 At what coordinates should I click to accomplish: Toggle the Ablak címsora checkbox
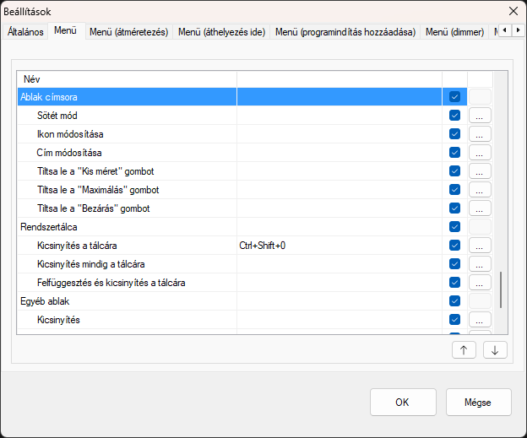(454, 97)
